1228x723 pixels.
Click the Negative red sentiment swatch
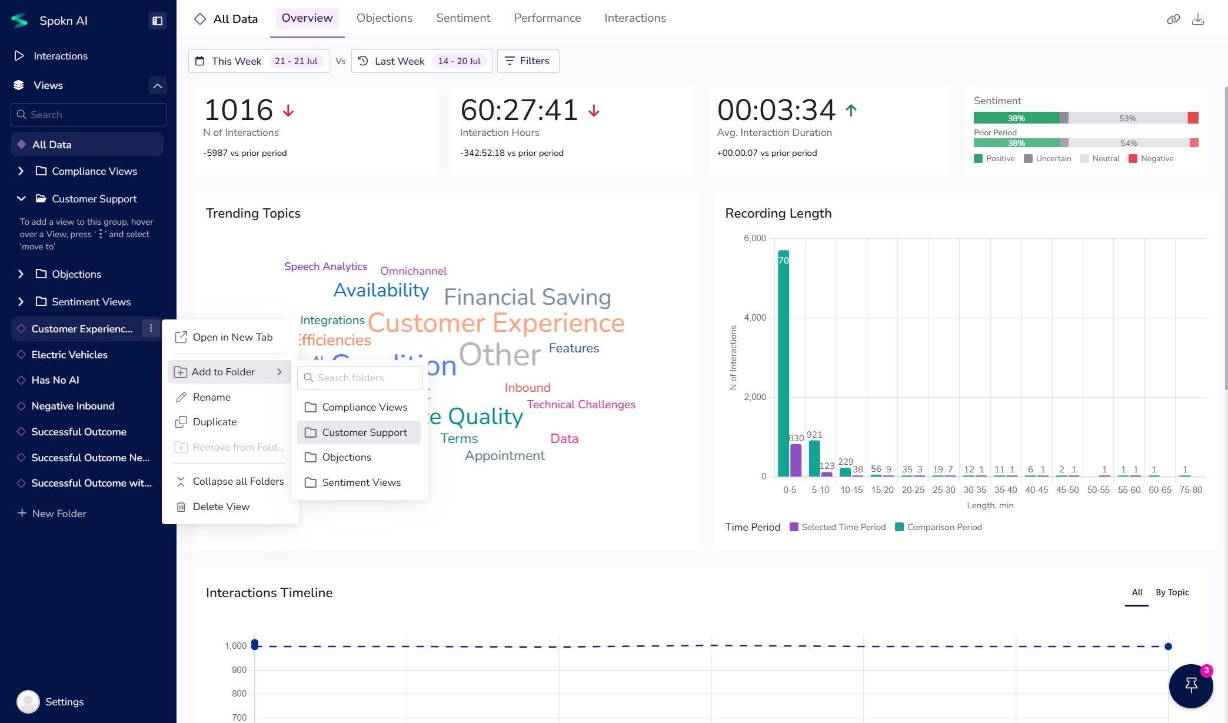tap(1133, 159)
